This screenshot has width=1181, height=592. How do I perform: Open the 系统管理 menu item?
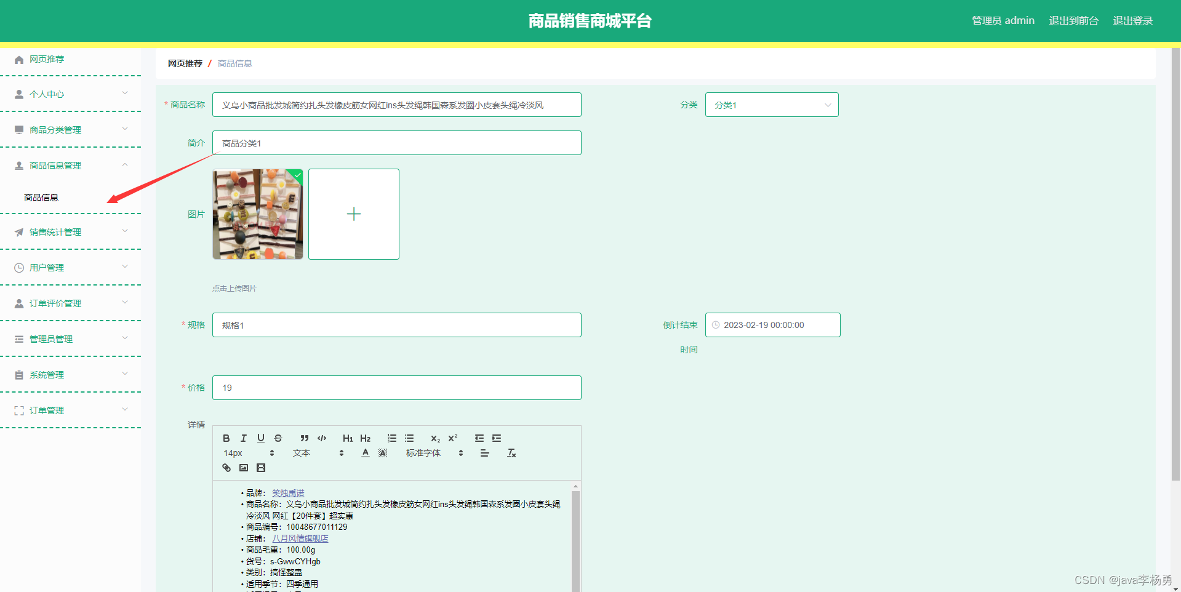[71, 375]
